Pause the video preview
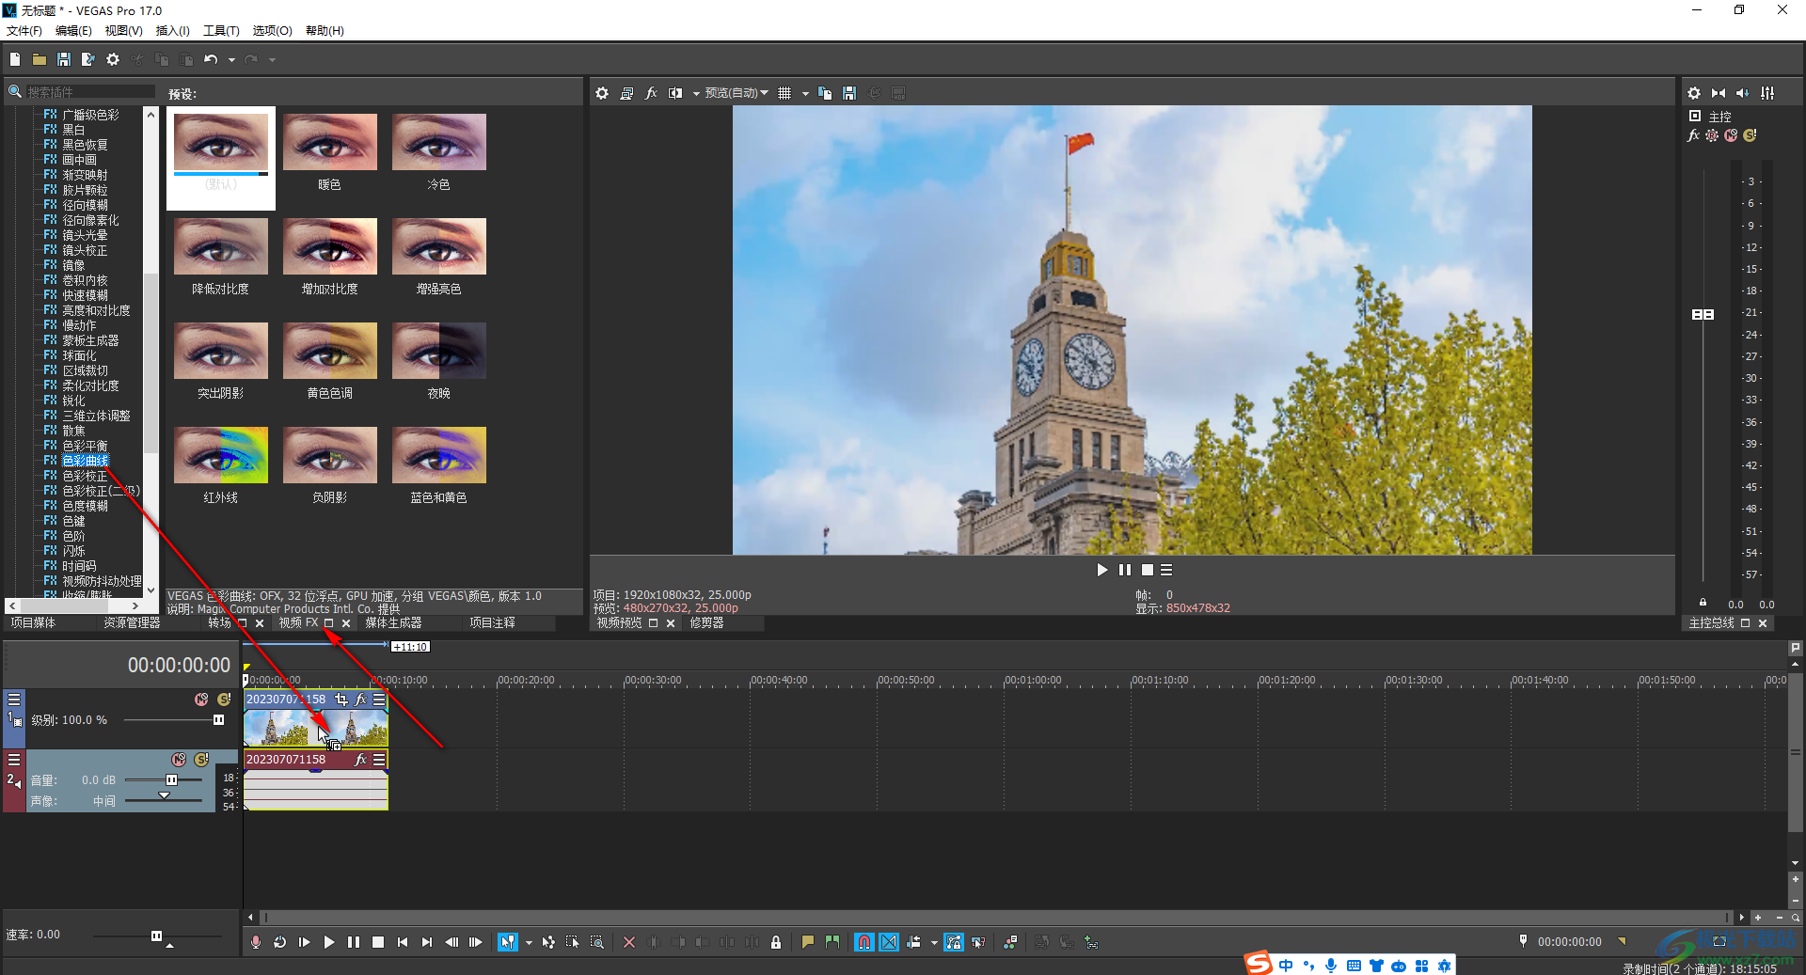 pyautogui.click(x=1125, y=570)
